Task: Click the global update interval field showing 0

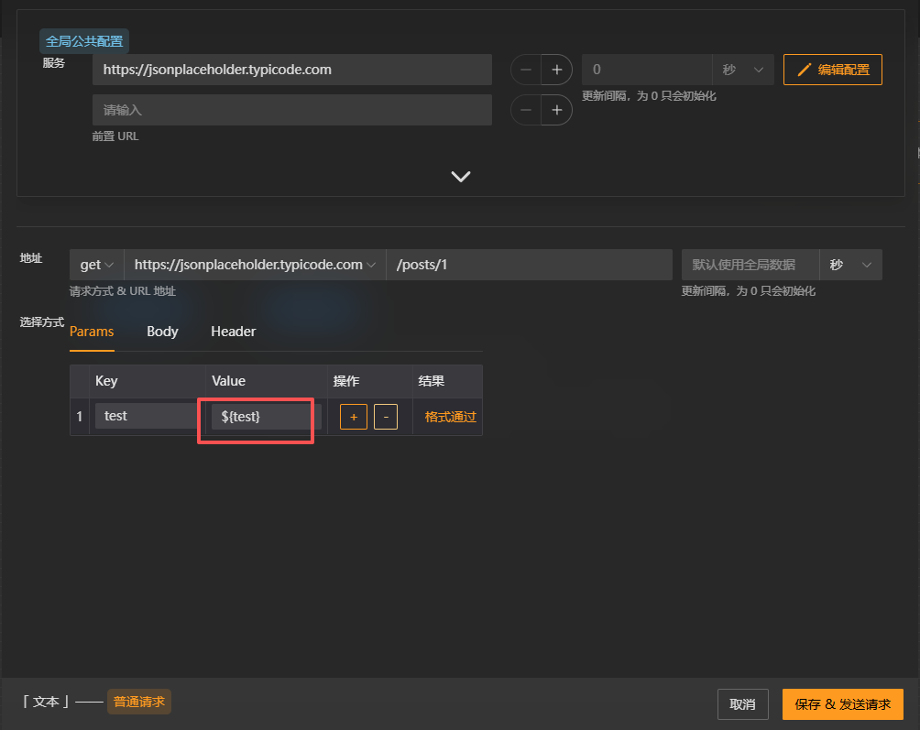Action: [x=647, y=70]
